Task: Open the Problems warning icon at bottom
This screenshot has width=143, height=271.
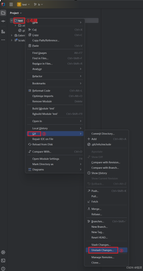Action: pyautogui.click(x=3, y=269)
